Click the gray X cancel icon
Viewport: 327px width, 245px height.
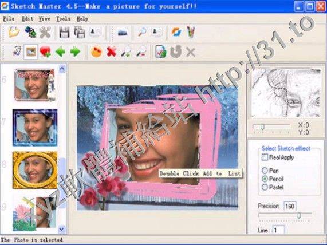coord(190,52)
